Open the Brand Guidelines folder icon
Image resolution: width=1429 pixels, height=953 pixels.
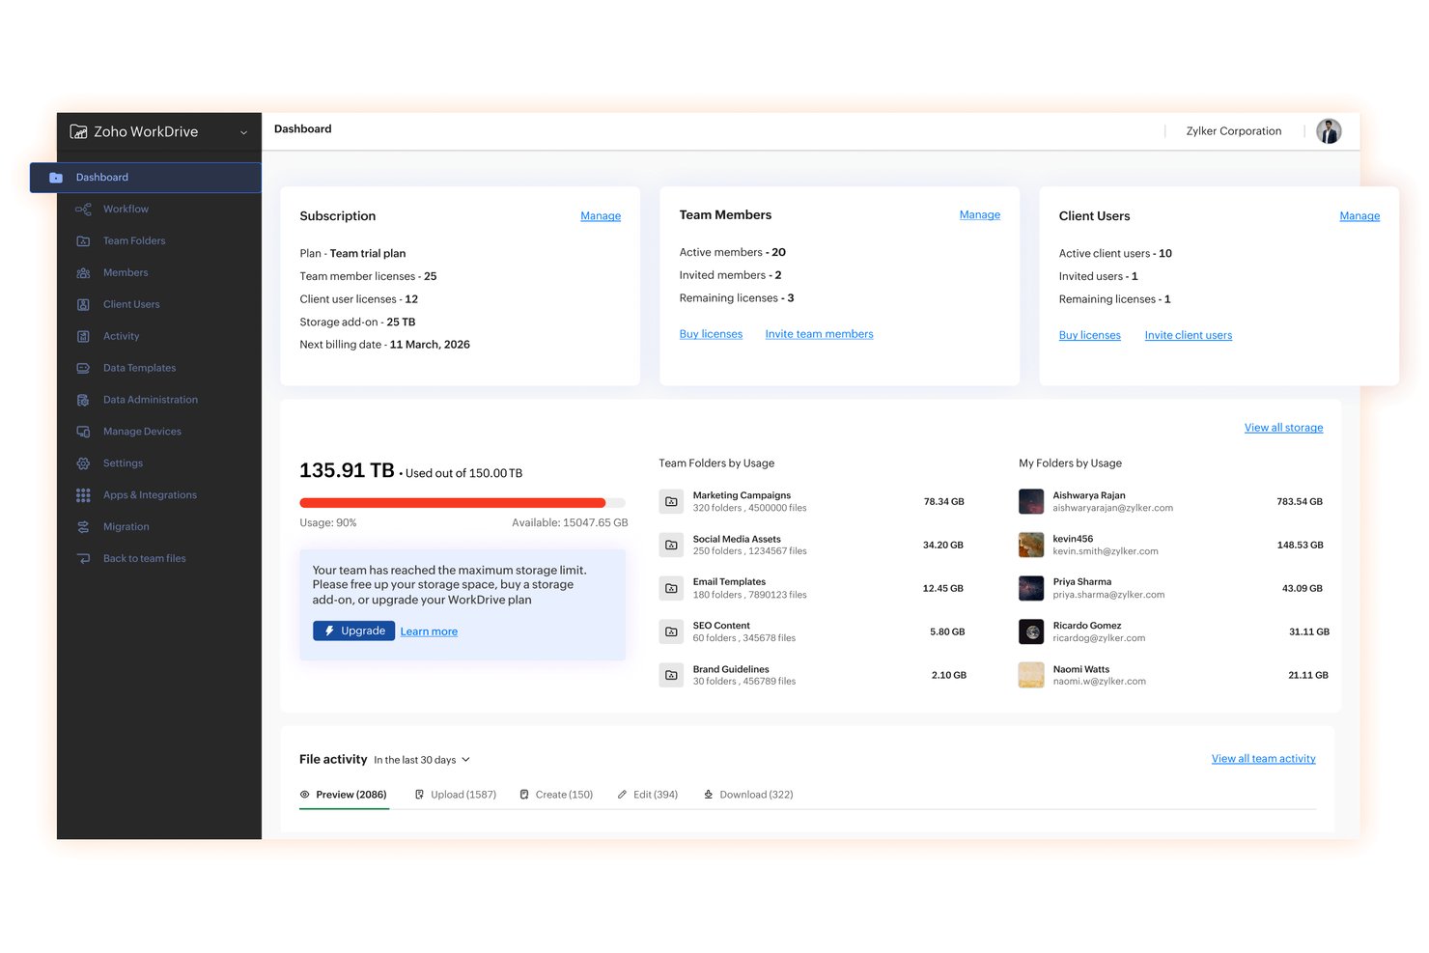point(671,675)
